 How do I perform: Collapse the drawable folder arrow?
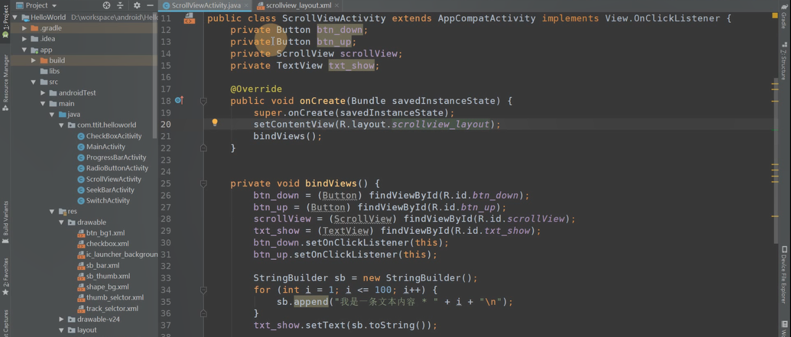click(x=61, y=222)
